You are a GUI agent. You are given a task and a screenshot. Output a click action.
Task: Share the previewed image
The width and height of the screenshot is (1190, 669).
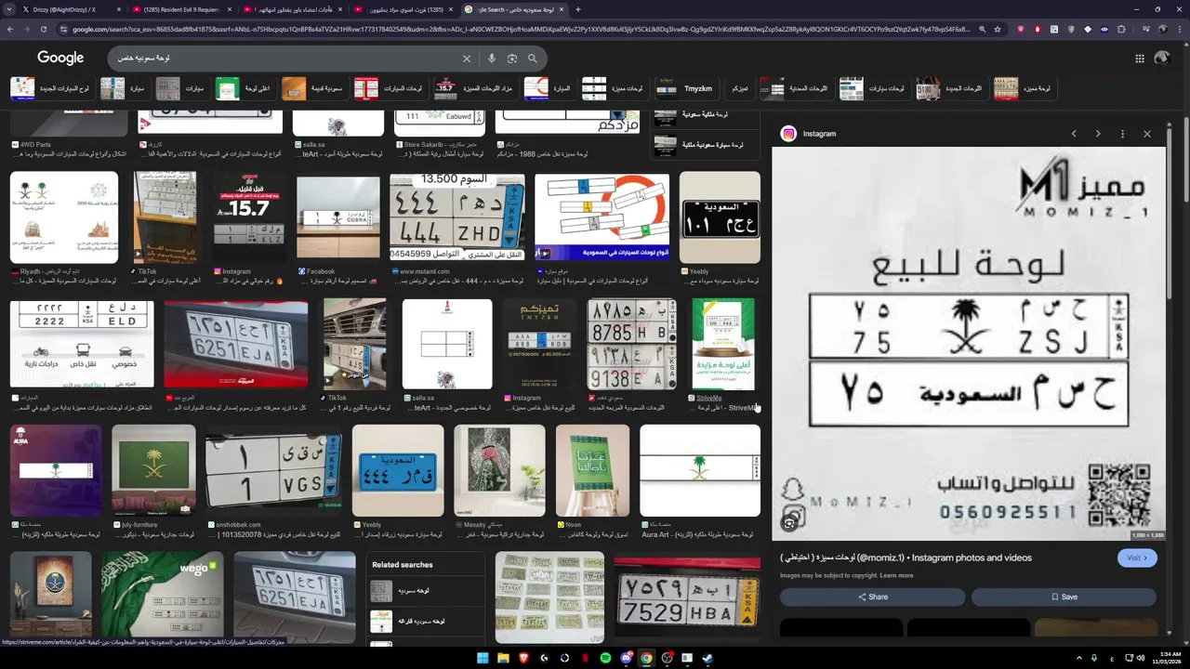(x=872, y=597)
